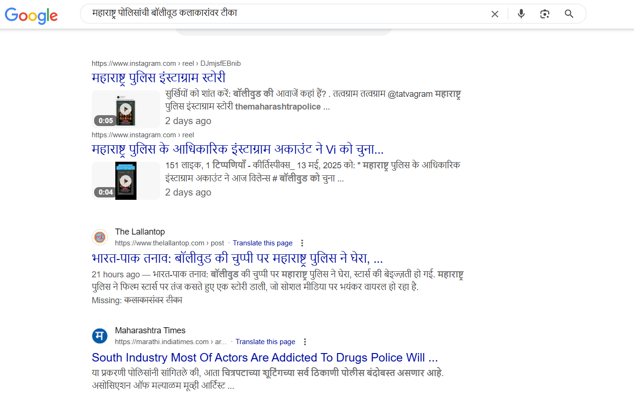Screen dimensions: 634x401
Task: Clear the search query with X icon
Action: pyautogui.click(x=495, y=14)
